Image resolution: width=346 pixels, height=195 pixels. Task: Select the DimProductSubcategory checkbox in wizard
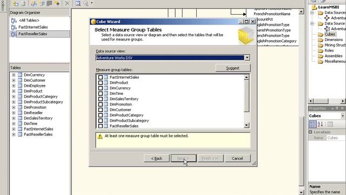(101, 120)
